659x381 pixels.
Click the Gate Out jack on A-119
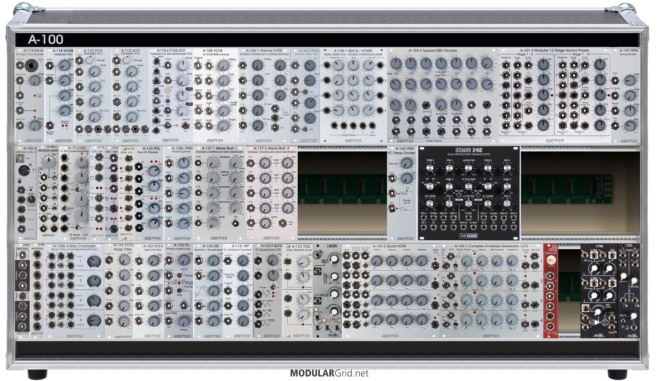pyautogui.click(x=20, y=126)
